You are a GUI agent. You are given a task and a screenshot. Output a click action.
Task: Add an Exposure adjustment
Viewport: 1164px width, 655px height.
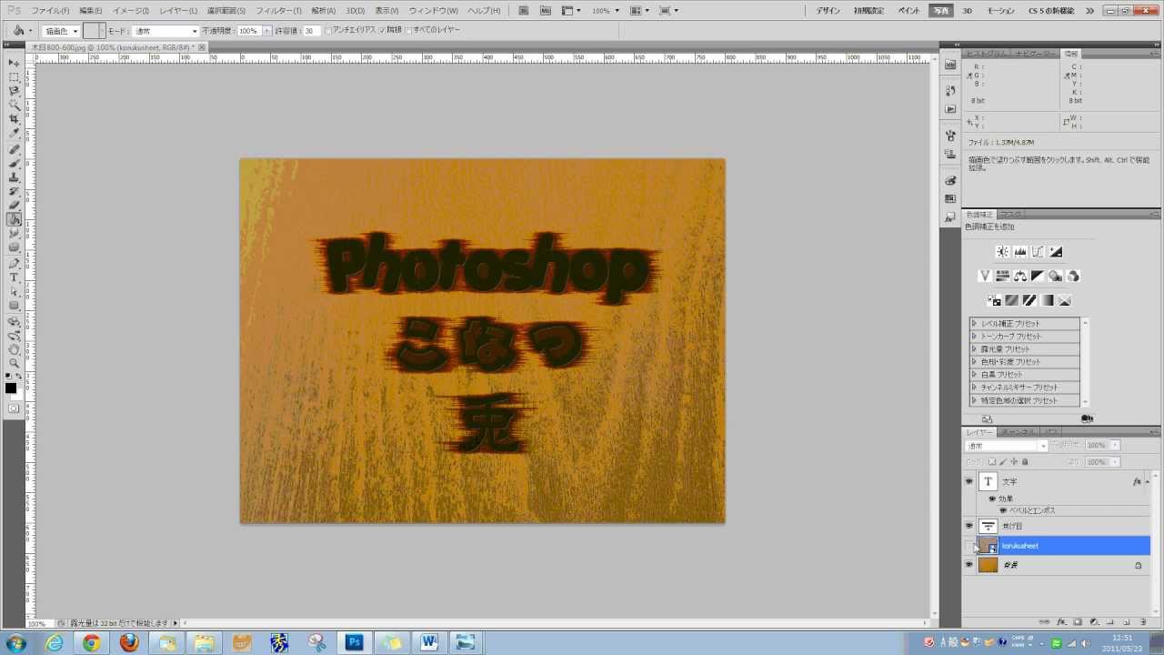coord(1056,252)
